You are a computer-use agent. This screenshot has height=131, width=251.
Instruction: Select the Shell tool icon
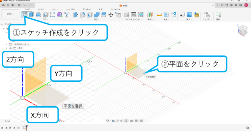90,15
